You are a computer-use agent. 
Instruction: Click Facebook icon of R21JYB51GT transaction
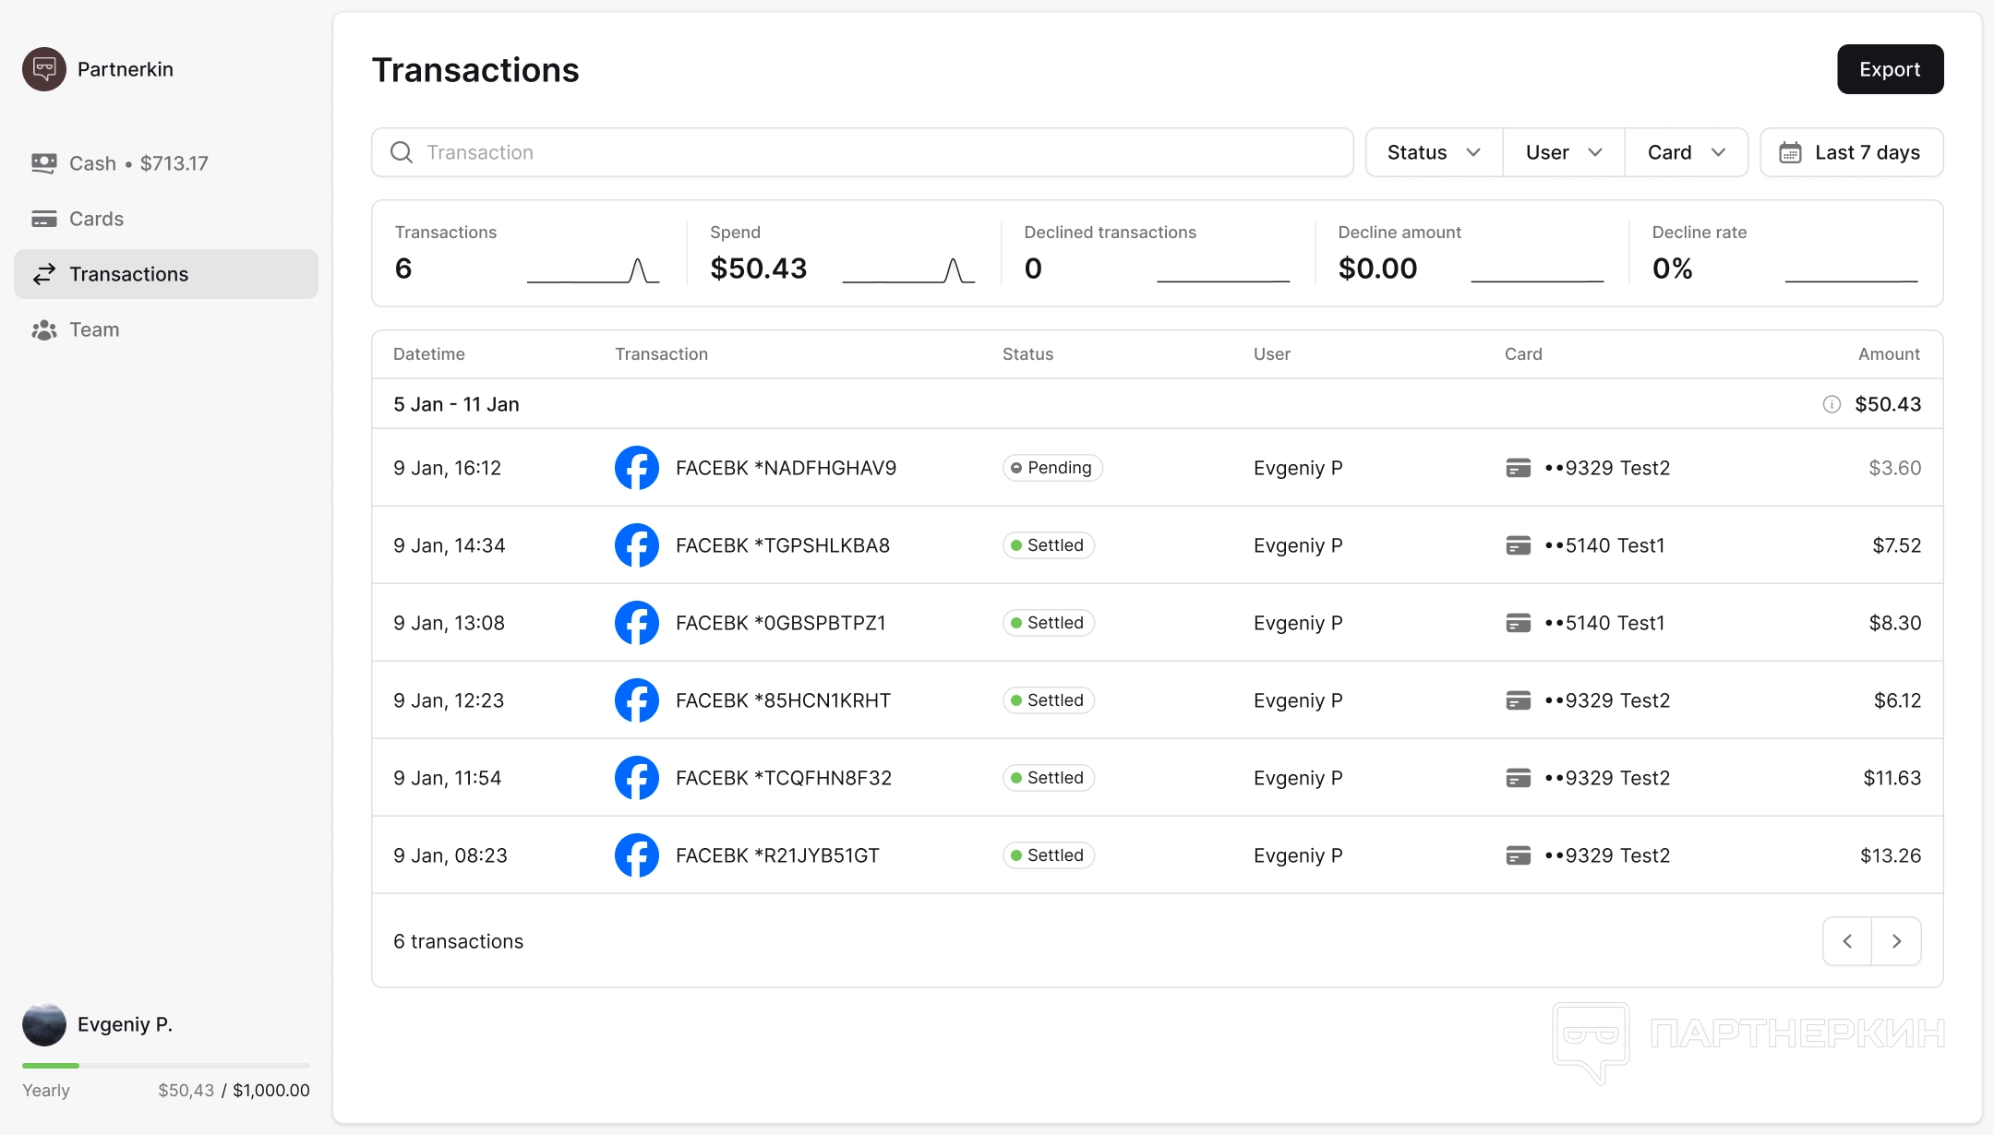(637, 855)
